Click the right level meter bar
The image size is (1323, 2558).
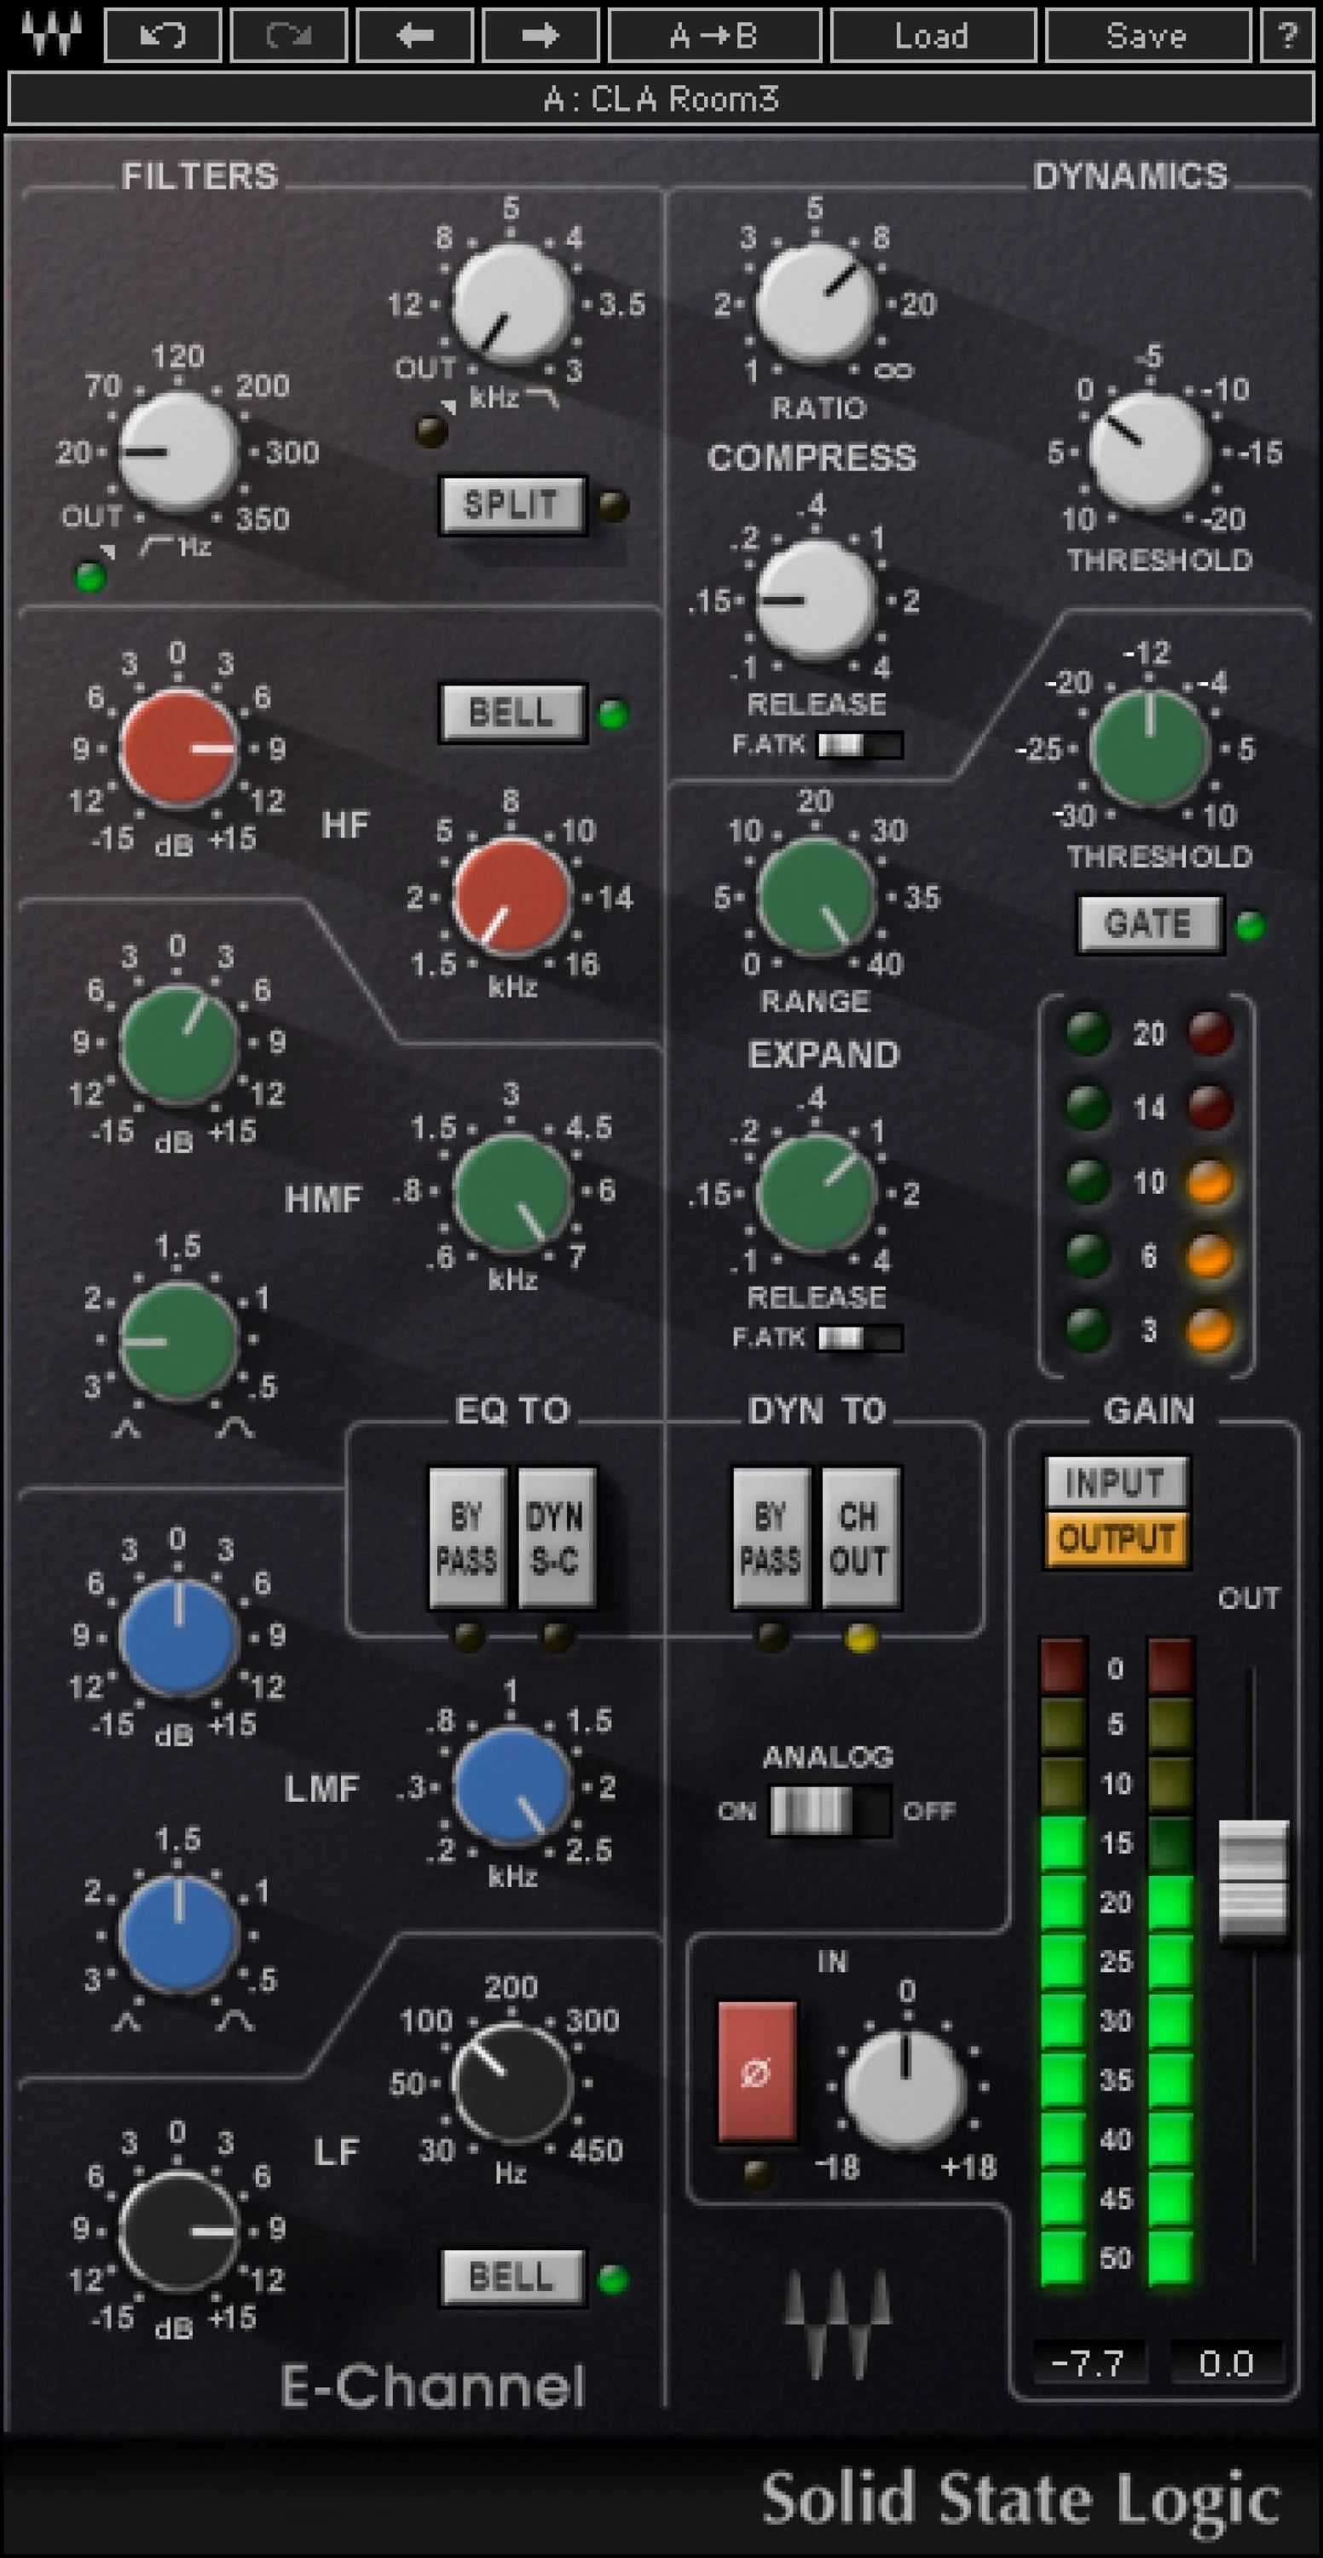pos(1171,1962)
